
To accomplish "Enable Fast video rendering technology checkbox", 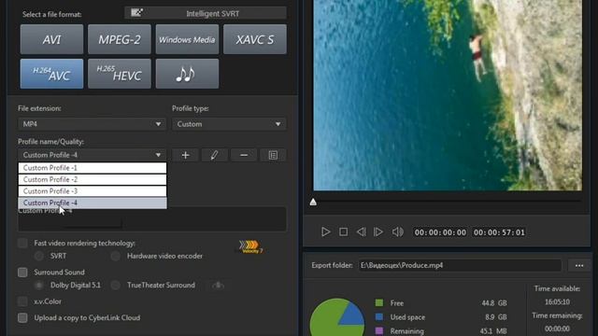I will coord(22,243).
